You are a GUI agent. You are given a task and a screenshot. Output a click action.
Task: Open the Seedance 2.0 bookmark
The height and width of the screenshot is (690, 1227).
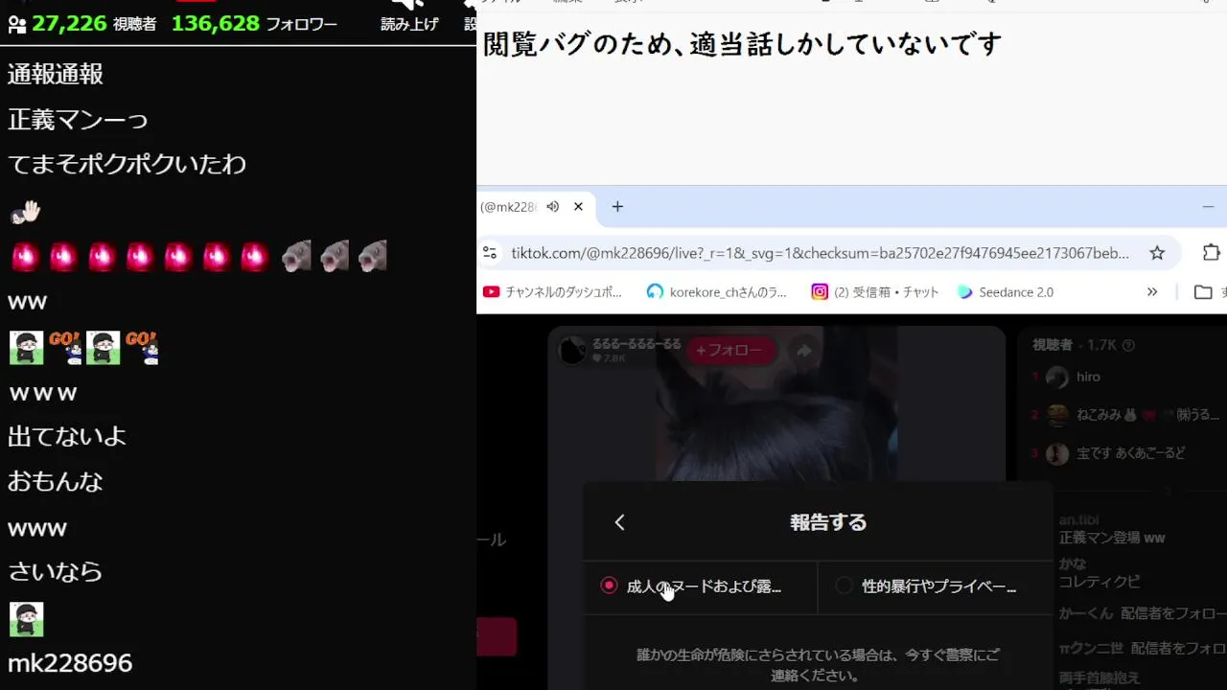pyautogui.click(x=1005, y=292)
